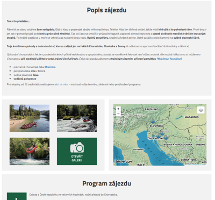Click the anchor marker nearest Bosna a Hercegovina border
The height and width of the screenshot is (200, 215).
[166, 138]
